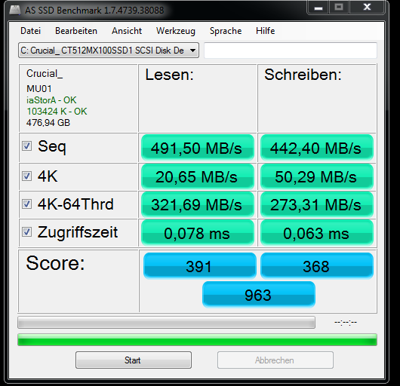This screenshot has width=400, height=386.
Task: Open the Bearbeiten menu
Action: (x=76, y=31)
